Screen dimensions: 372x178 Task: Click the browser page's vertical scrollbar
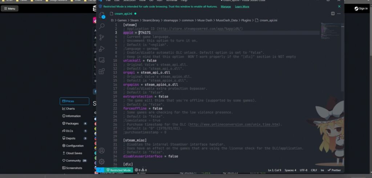(371, 31)
